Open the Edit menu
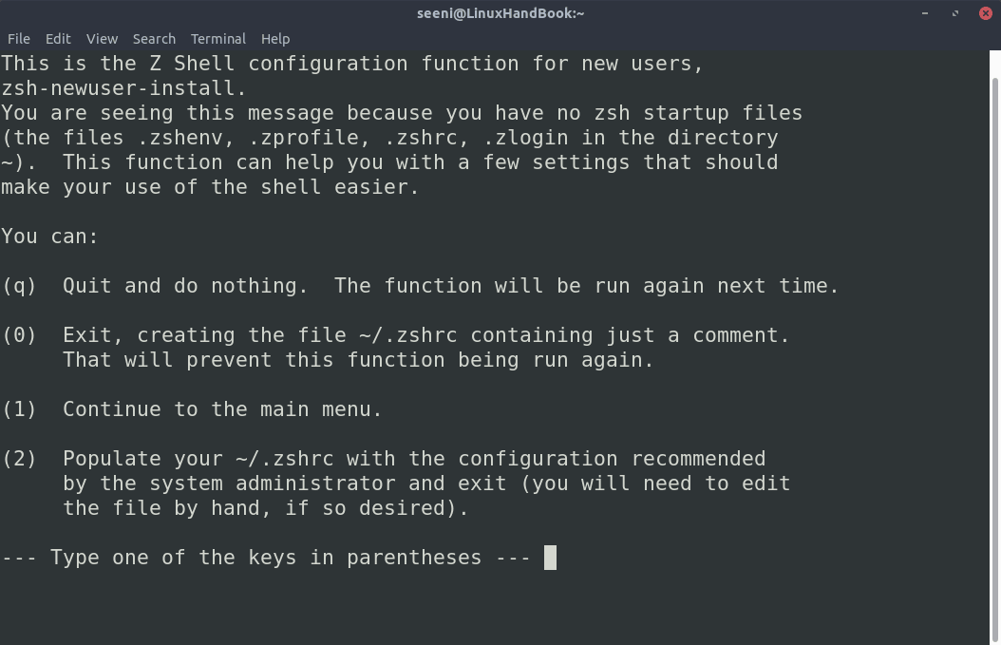1001x645 pixels. pyautogui.click(x=57, y=39)
